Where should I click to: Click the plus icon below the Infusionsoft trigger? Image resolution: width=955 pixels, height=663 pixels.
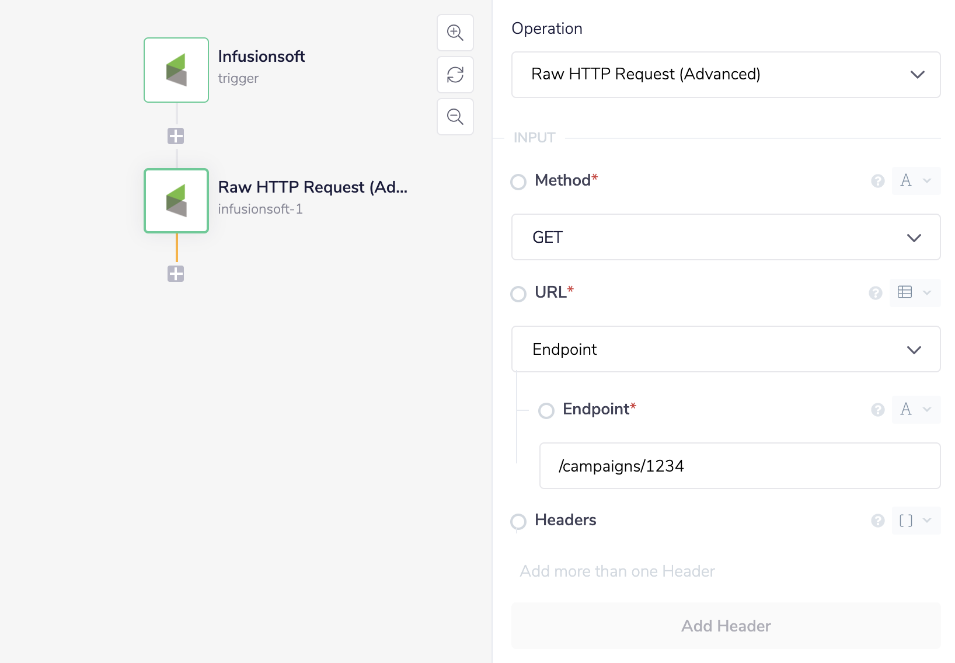pos(176,136)
